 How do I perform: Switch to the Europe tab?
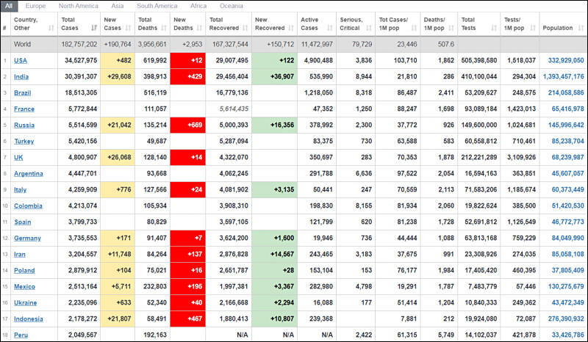(35, 6)
